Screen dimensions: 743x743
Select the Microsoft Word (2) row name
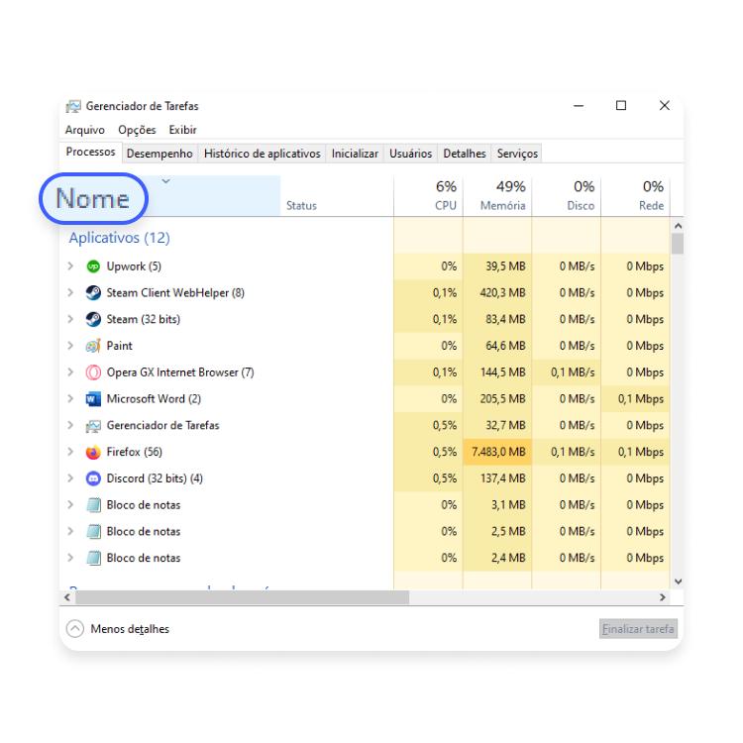click(154, 399)
